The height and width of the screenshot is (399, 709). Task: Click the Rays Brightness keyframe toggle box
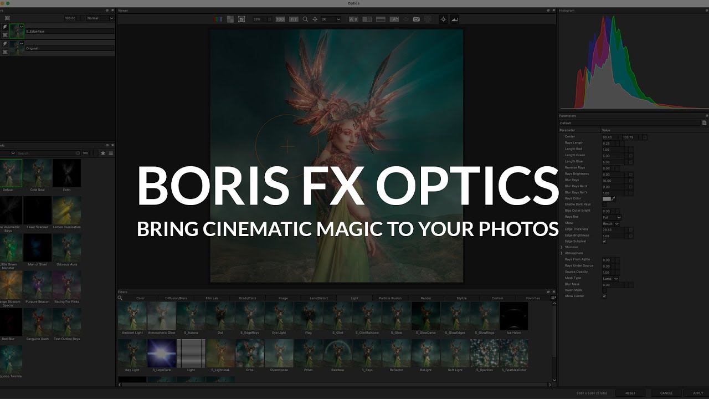(630, 175)
